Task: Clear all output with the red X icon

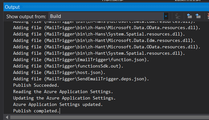Action: tap(208, 16)
